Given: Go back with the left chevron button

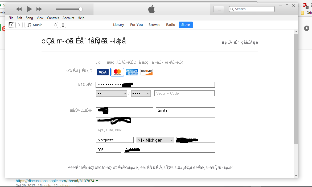Looking at the screenshot, I should pyautogui.click(x=12, y=25).
